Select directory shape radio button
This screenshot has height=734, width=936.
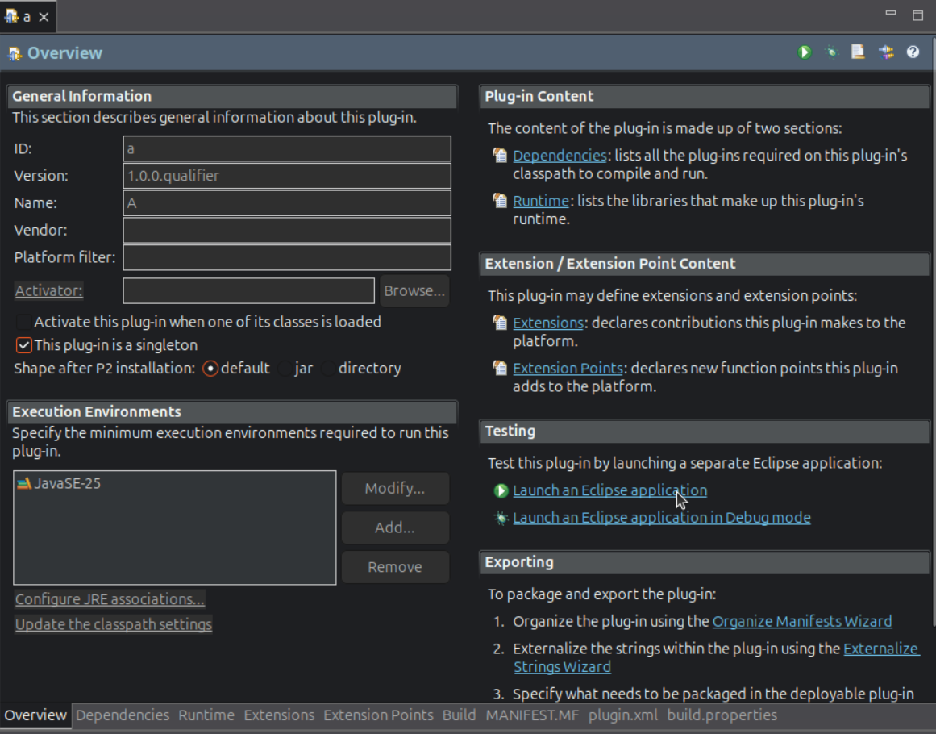coord(328,369)
